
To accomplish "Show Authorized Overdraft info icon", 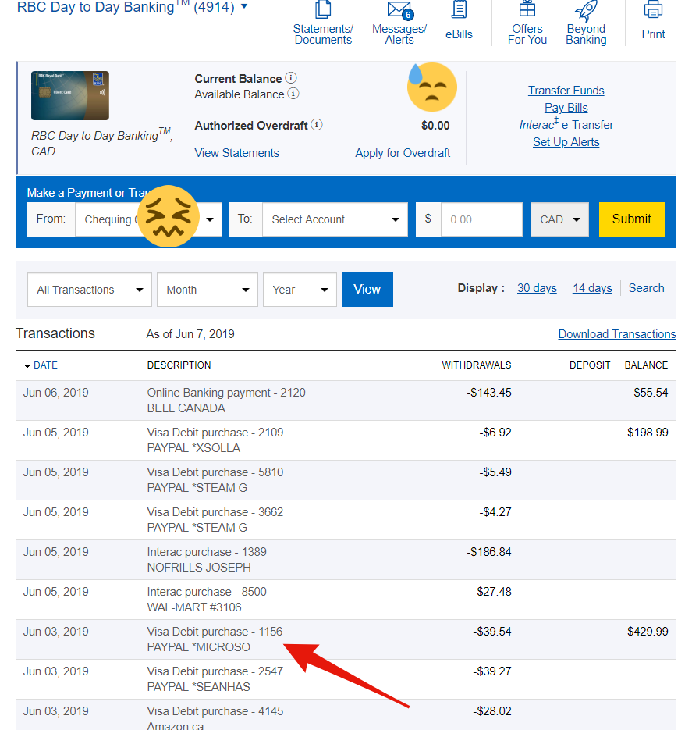I will [x=317, y=125].
